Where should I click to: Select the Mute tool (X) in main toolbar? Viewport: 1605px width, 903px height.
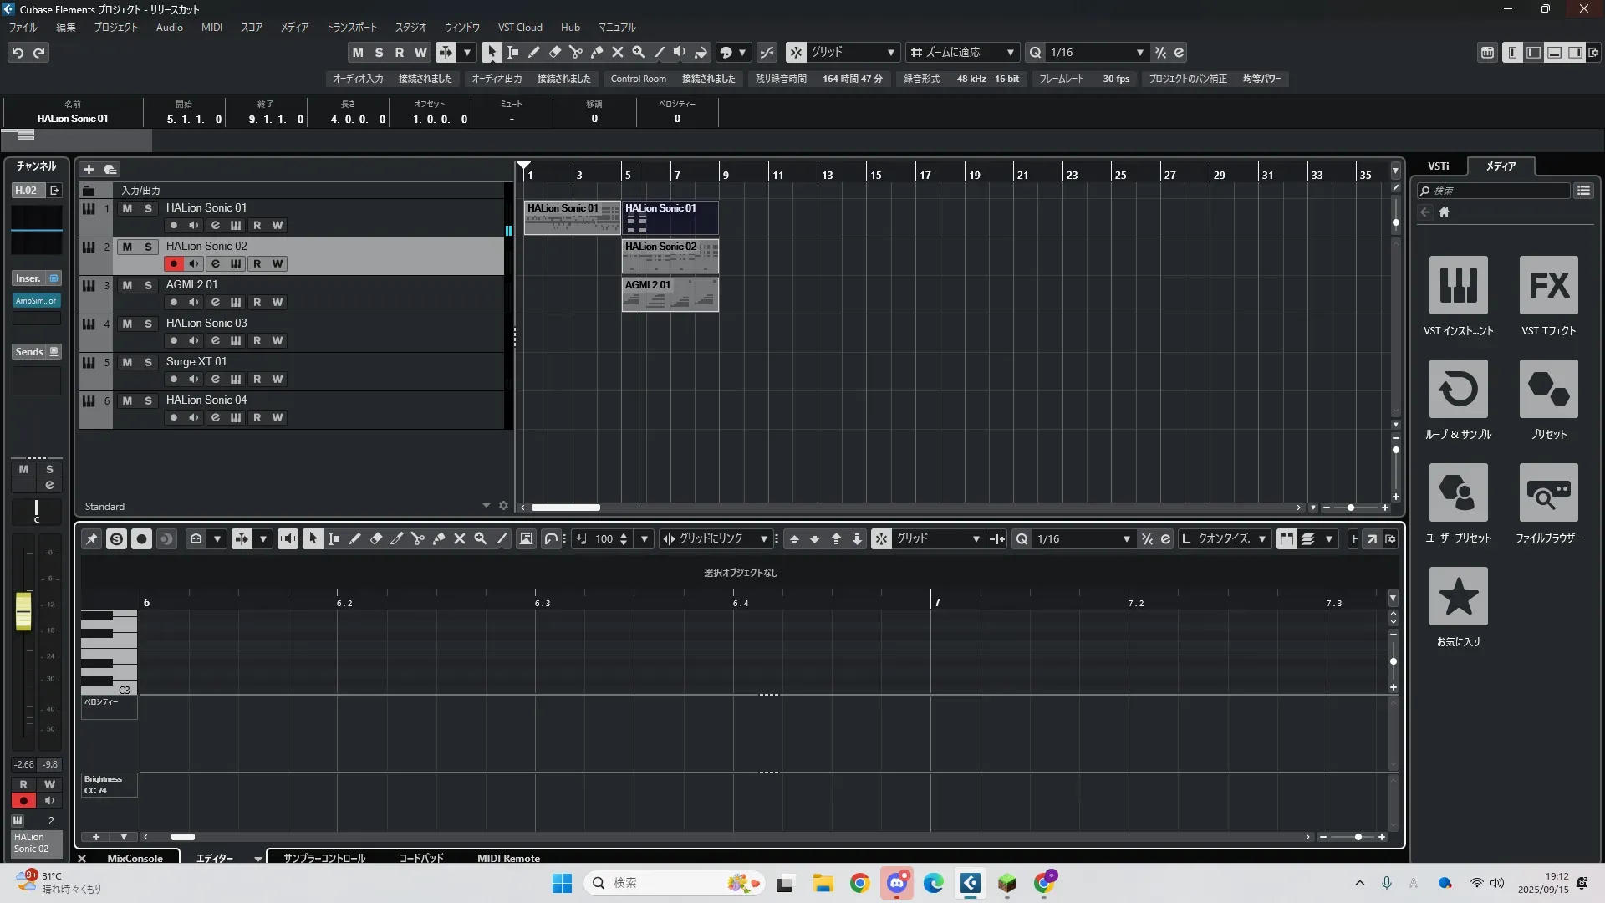tap(618, 52)
